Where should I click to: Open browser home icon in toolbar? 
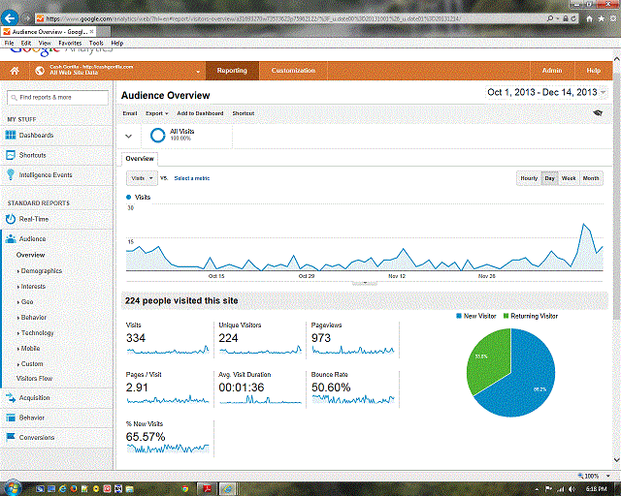[x=590, y=18]
